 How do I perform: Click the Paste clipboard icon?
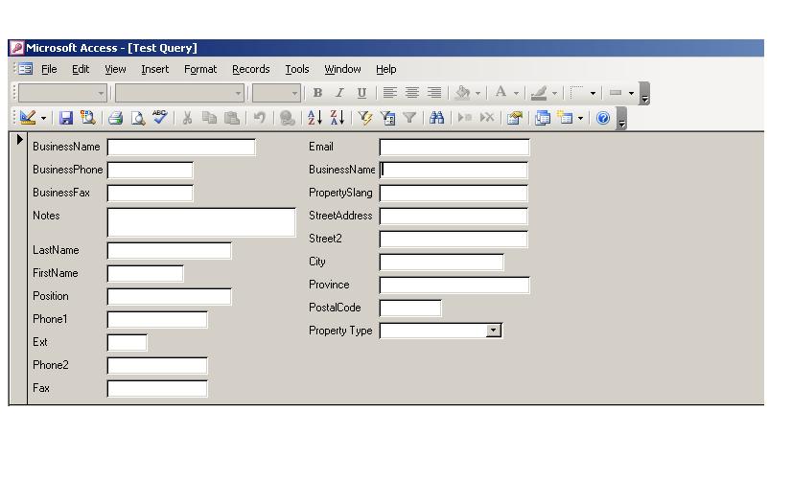232,118
